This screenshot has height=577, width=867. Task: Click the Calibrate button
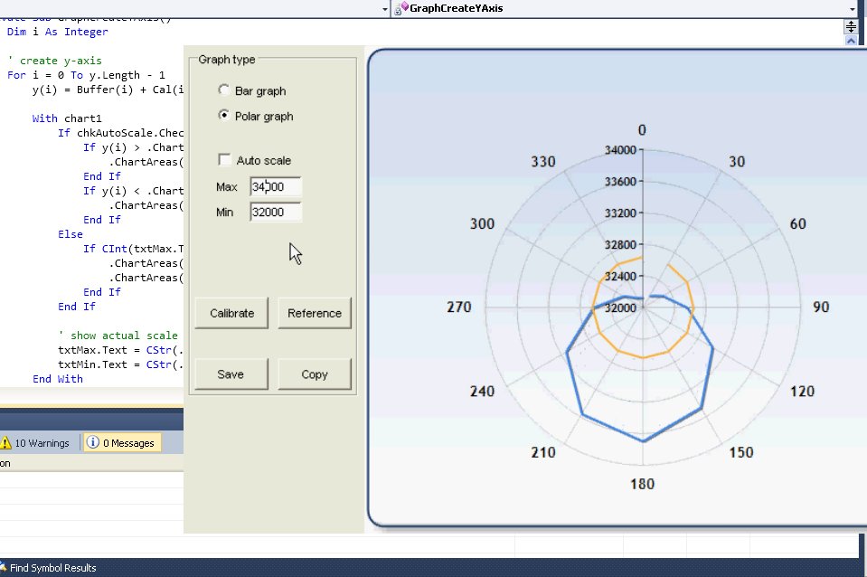[x=231, y=313]
